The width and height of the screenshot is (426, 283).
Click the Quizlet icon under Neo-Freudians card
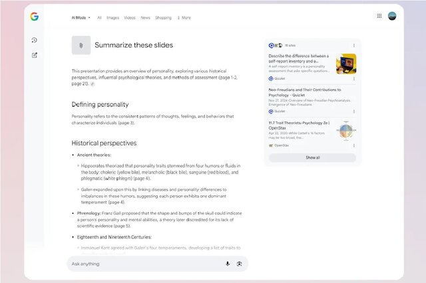coord(271,112)
